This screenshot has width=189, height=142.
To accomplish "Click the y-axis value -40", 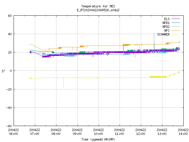I will 9,108.
